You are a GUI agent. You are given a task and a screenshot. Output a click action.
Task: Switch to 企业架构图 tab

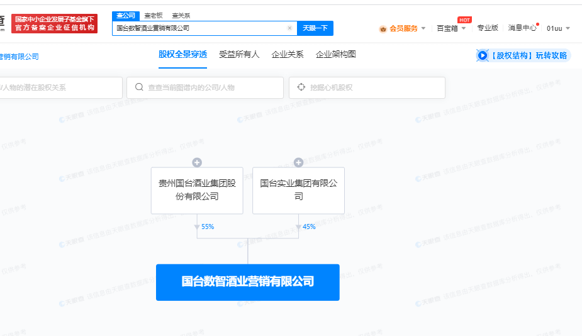[335, 55]
